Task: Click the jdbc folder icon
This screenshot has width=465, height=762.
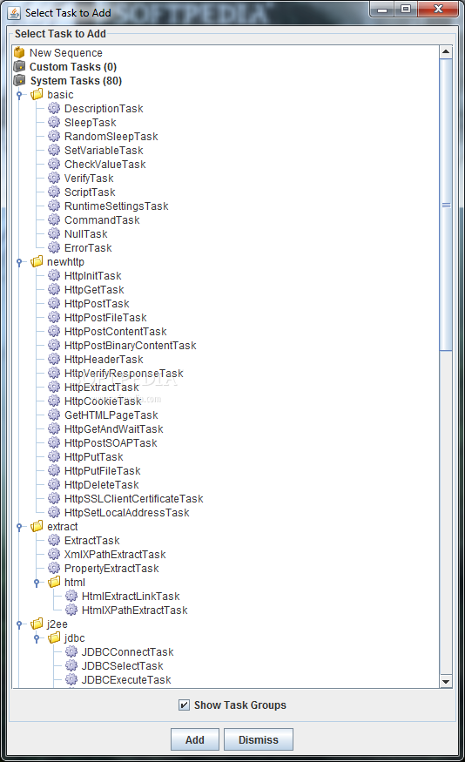Action: pyautogui.click(x=54, y=637)
